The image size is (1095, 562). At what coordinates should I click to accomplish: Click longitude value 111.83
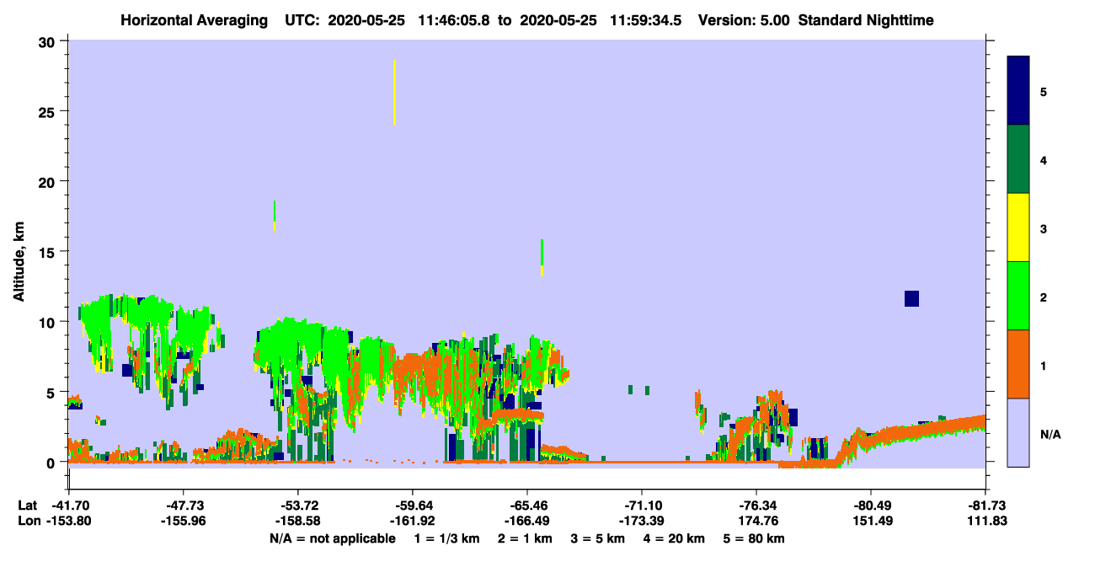pyautogui.click(x=985, y=521)
